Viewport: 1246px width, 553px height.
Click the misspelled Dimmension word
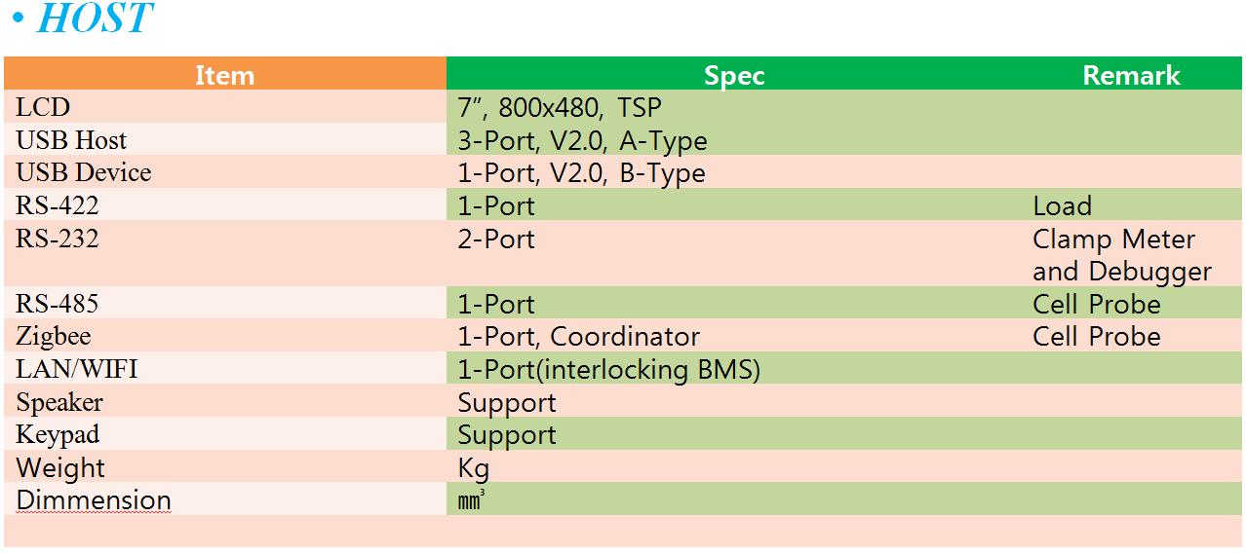coord(94,500)
